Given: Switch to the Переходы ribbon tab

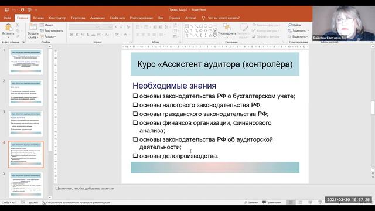Looking at the screenshot, I should pyautogui.click(x=78, y=18).
